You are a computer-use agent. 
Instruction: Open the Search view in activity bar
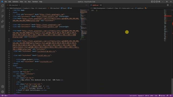[2, 11]
